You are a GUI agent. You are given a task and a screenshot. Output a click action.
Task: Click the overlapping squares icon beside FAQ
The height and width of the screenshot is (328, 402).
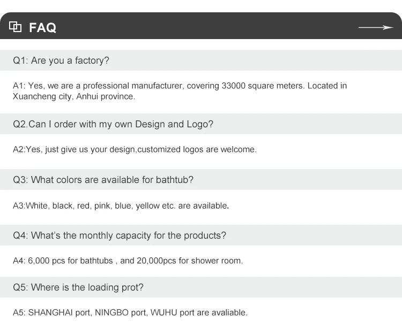pos(16,27)
